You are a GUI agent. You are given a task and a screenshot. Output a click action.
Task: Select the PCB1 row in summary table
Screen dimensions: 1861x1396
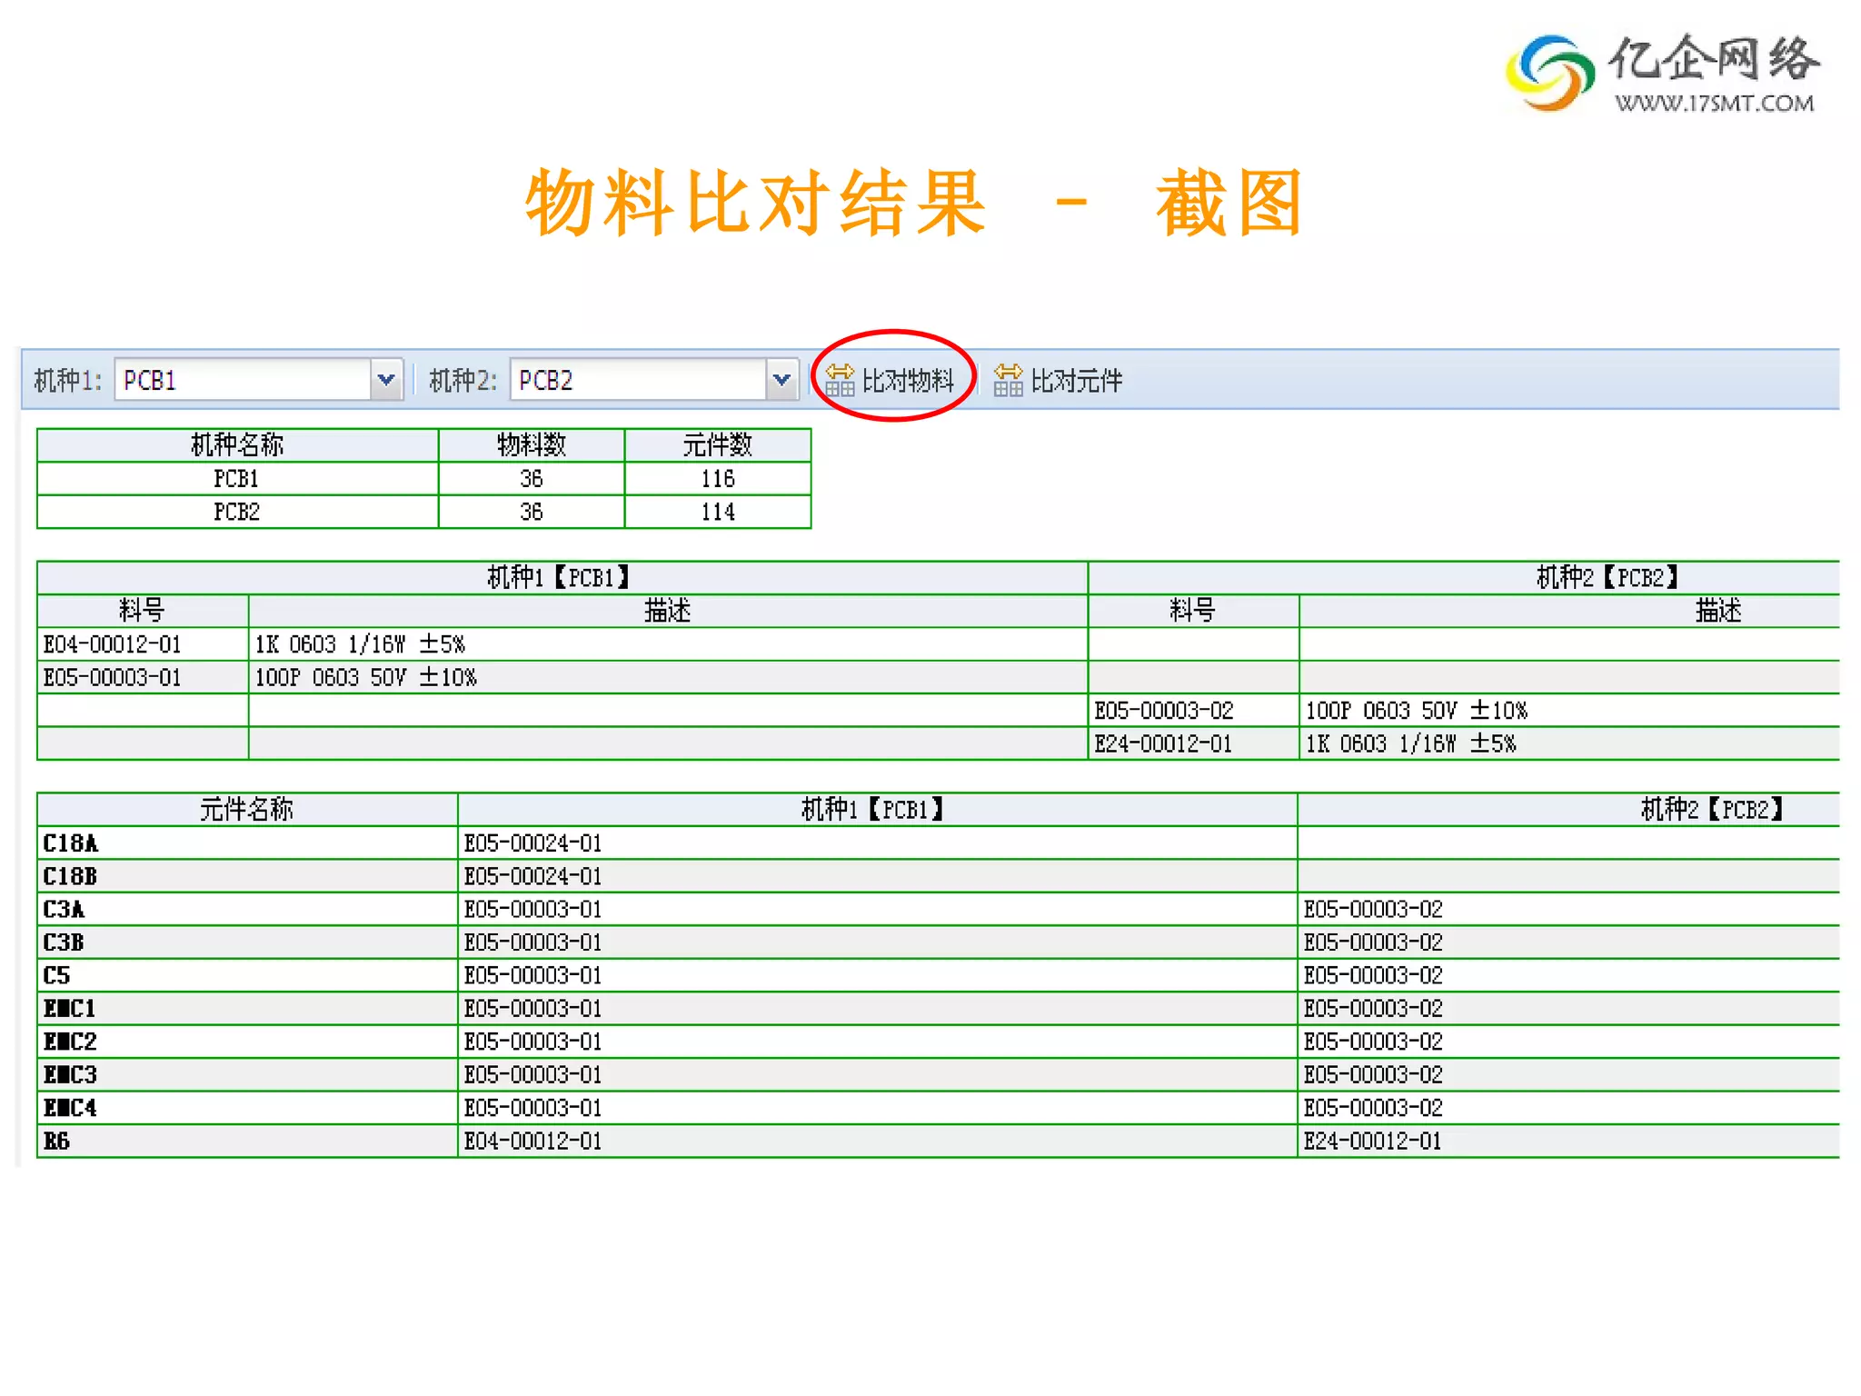coord(424,479)
